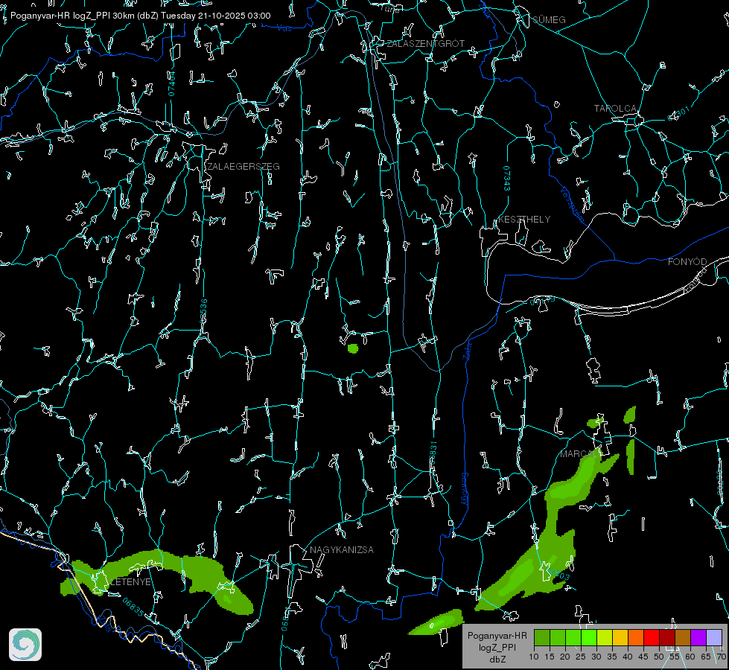This screenshot has height=670, width=729.
Task: Click the TAPOLCA city label
Action: coord(615,109)
